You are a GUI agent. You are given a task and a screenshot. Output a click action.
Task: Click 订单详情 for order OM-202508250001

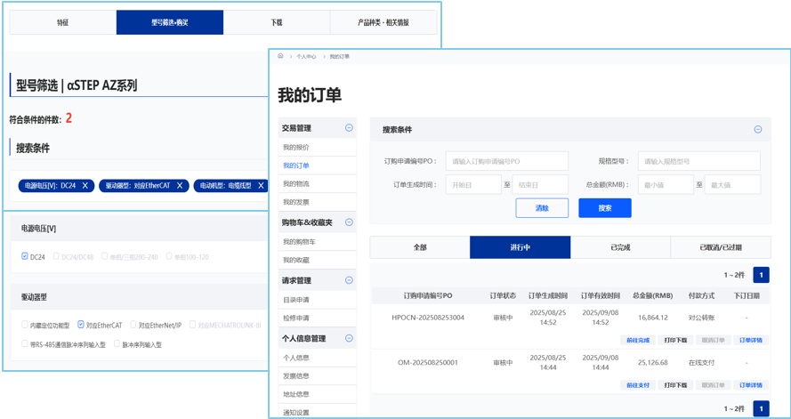[750, 385]
